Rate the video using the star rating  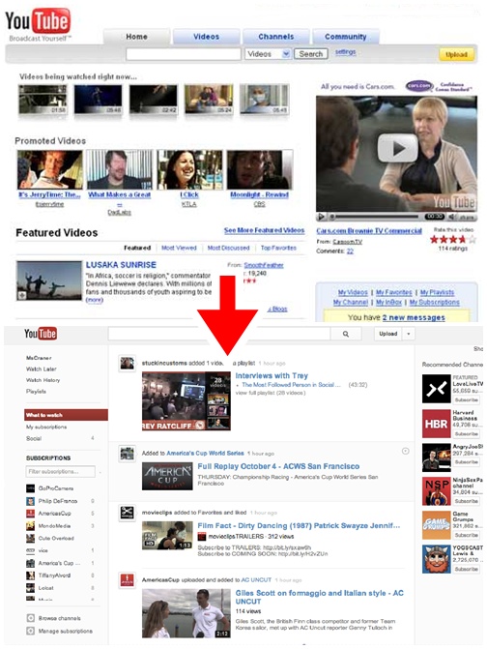[x=452, y=239]
